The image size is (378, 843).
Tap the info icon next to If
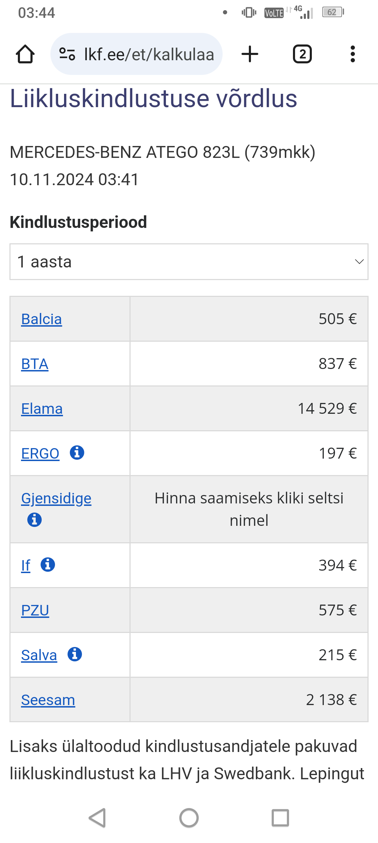pyautogui.click(x=48, y=565)
